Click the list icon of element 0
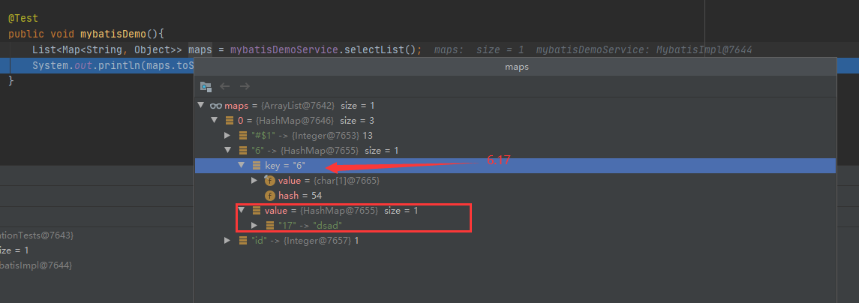The image size is (859, 303). pyautogui.click(x=230, y=120)
